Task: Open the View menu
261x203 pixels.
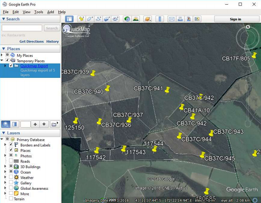Action: (x=27, y=12)
